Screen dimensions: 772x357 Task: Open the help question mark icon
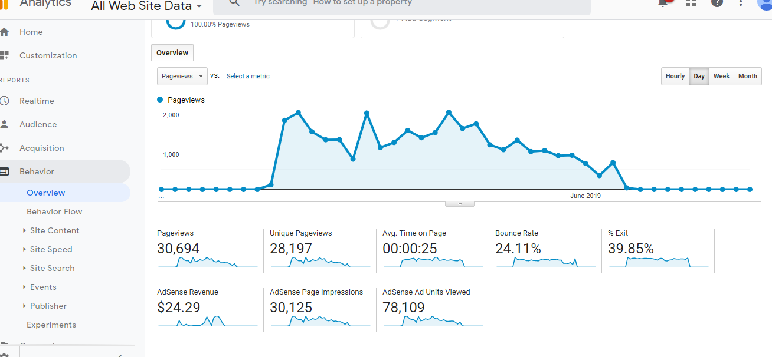pos(717,3)
